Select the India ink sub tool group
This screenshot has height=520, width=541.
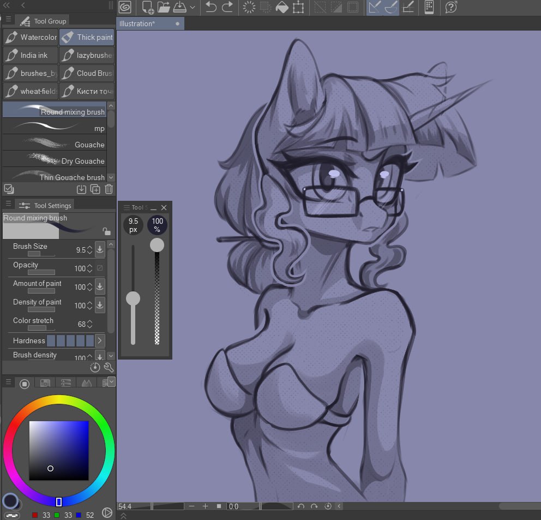(31, 55)
